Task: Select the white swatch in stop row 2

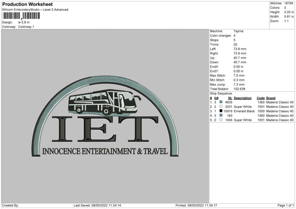Action: click(221, 106)
